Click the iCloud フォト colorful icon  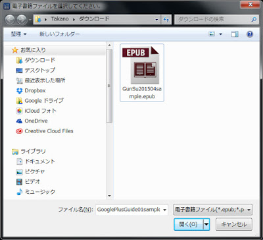pyautogui.click(x=19, y=111)
